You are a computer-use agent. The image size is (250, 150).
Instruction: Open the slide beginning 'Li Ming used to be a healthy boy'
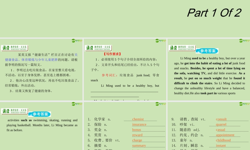pos(209,69)
